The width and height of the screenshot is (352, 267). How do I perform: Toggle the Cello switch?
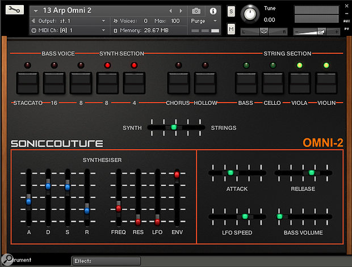pyautogui.click(x=273, y=83)
